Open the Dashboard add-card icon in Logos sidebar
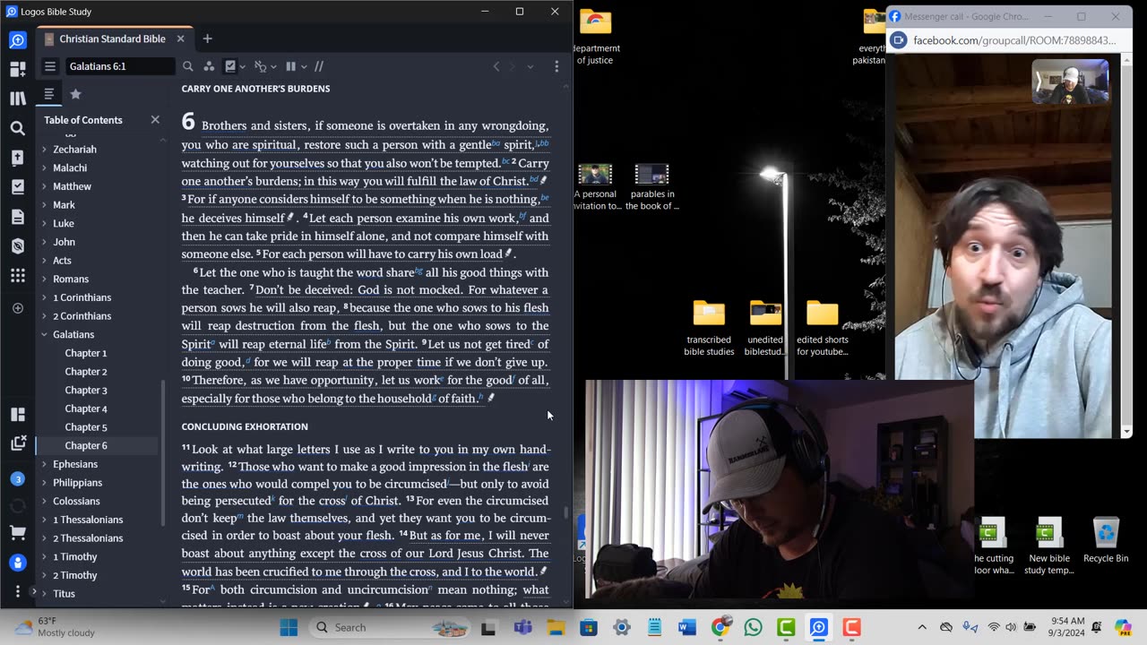 pos(18,69)
